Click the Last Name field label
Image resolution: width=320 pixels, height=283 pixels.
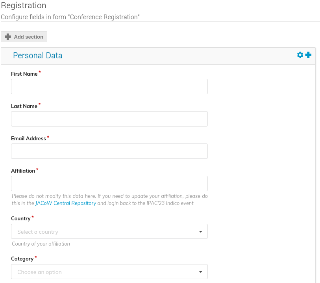[x=24, y=106]
